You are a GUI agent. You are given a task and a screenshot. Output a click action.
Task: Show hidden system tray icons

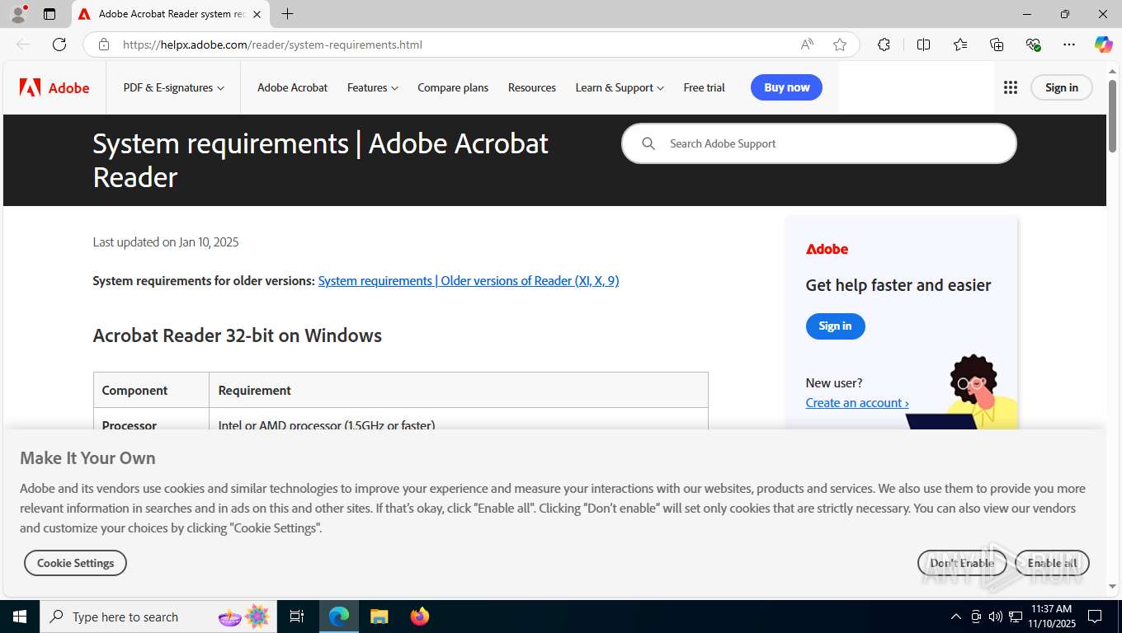(956, 617)
